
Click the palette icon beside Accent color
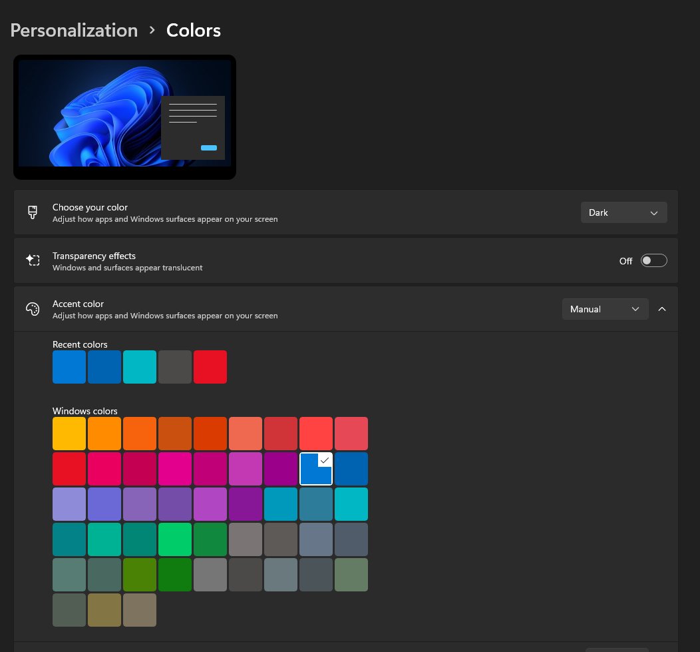(33, 309)
